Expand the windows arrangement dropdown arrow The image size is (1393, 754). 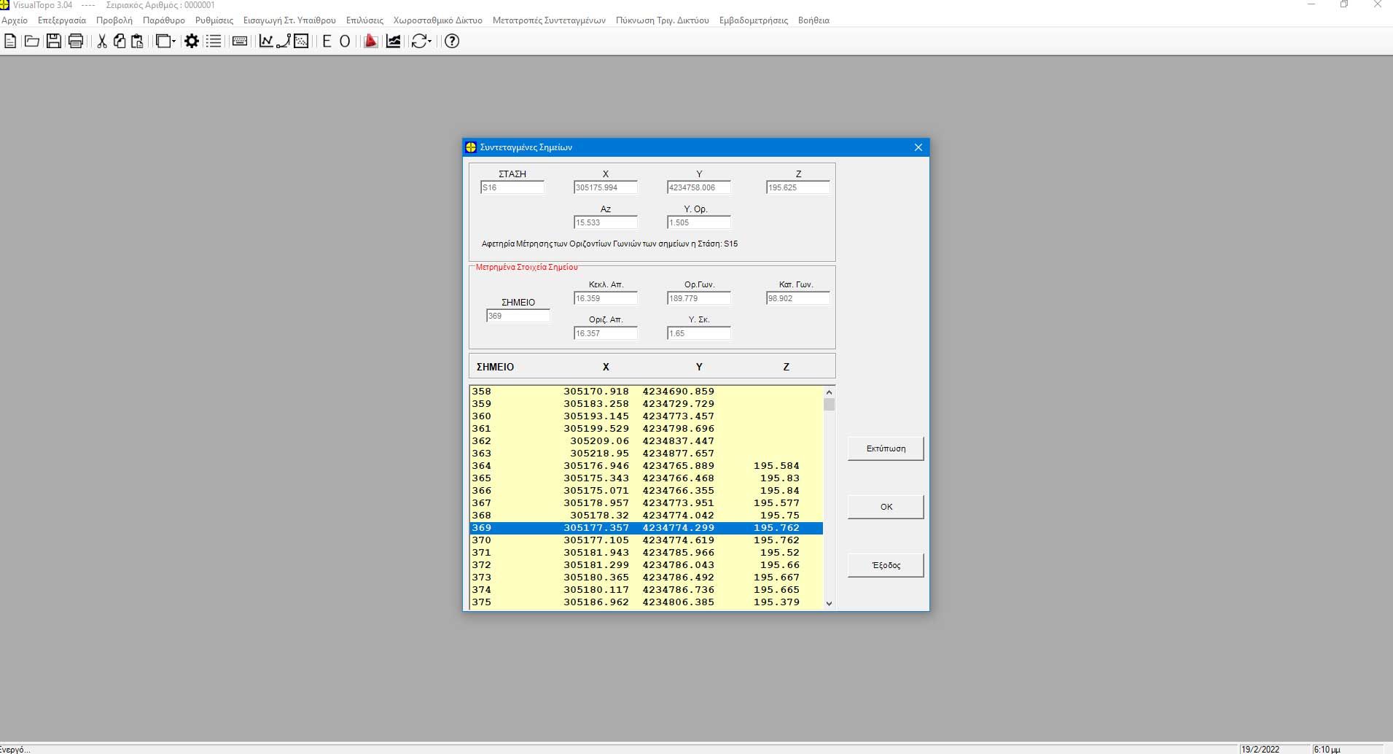pyautogui.click(x=173, y=42)
